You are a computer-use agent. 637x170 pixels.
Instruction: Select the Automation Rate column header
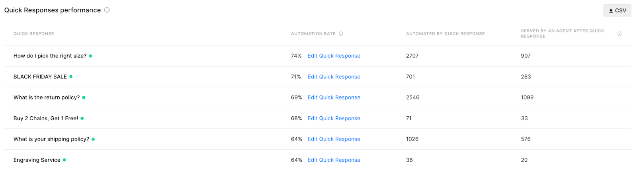tap(313, 34)
